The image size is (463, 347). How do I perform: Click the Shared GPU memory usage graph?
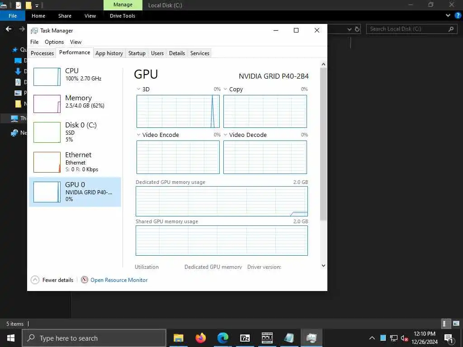222,240
